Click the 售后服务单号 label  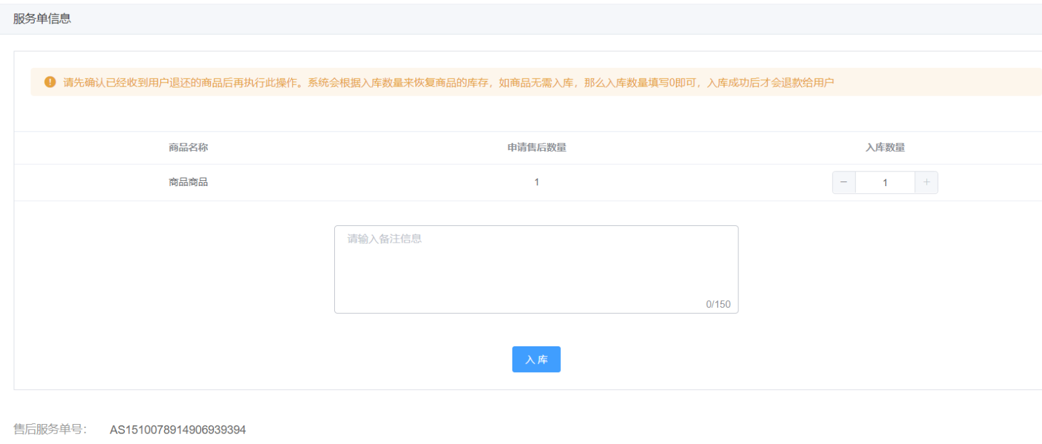click(x=50, y=429)
